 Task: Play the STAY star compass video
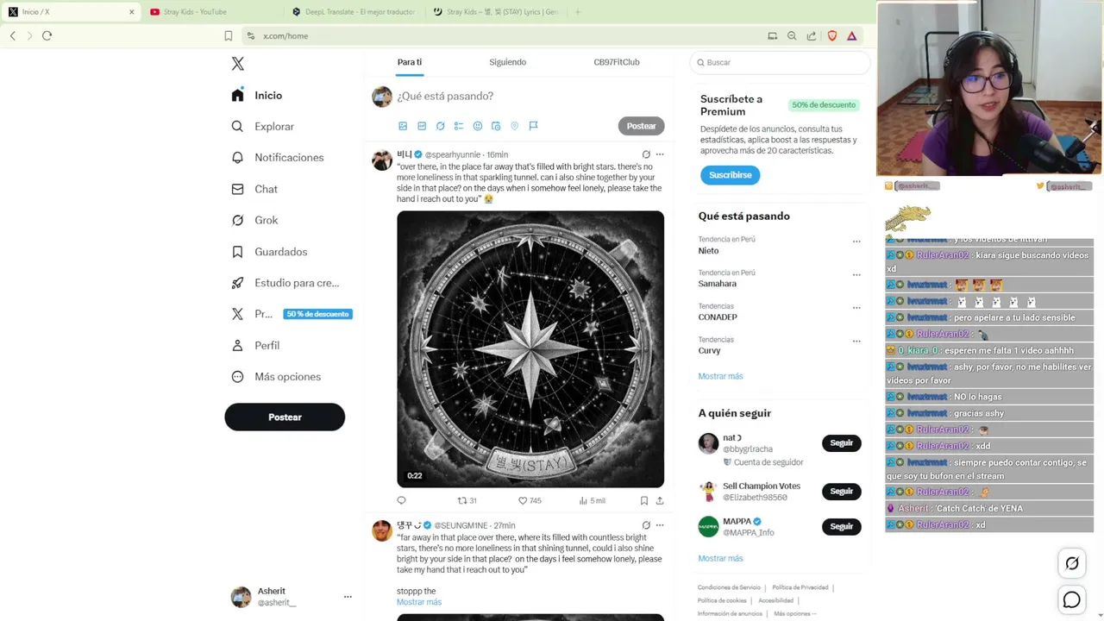pos(530,349)
